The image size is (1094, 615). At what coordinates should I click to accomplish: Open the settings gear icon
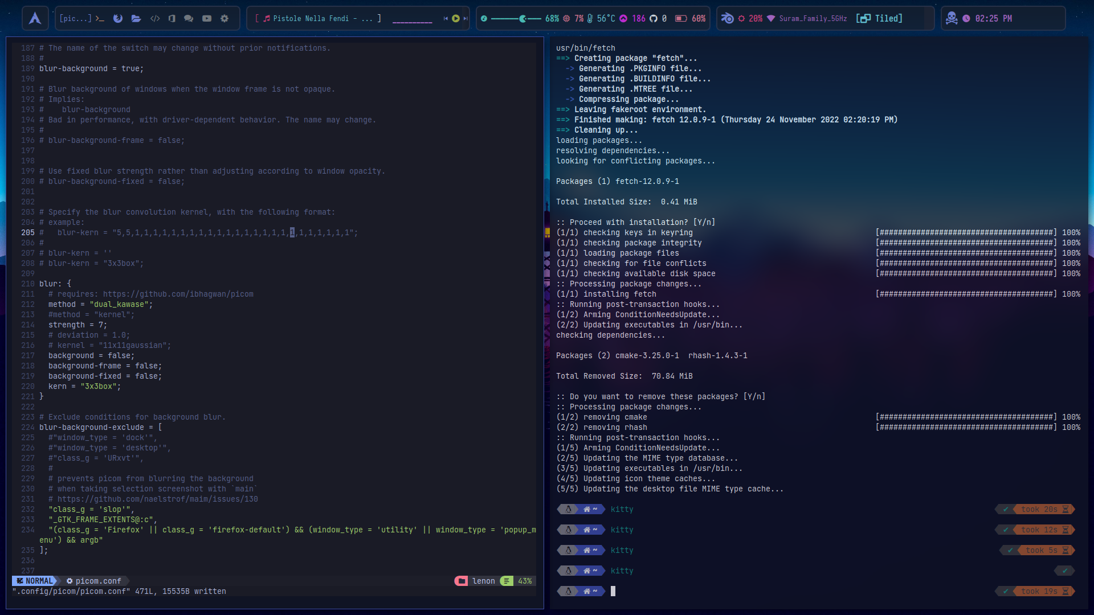pos(224,18)
